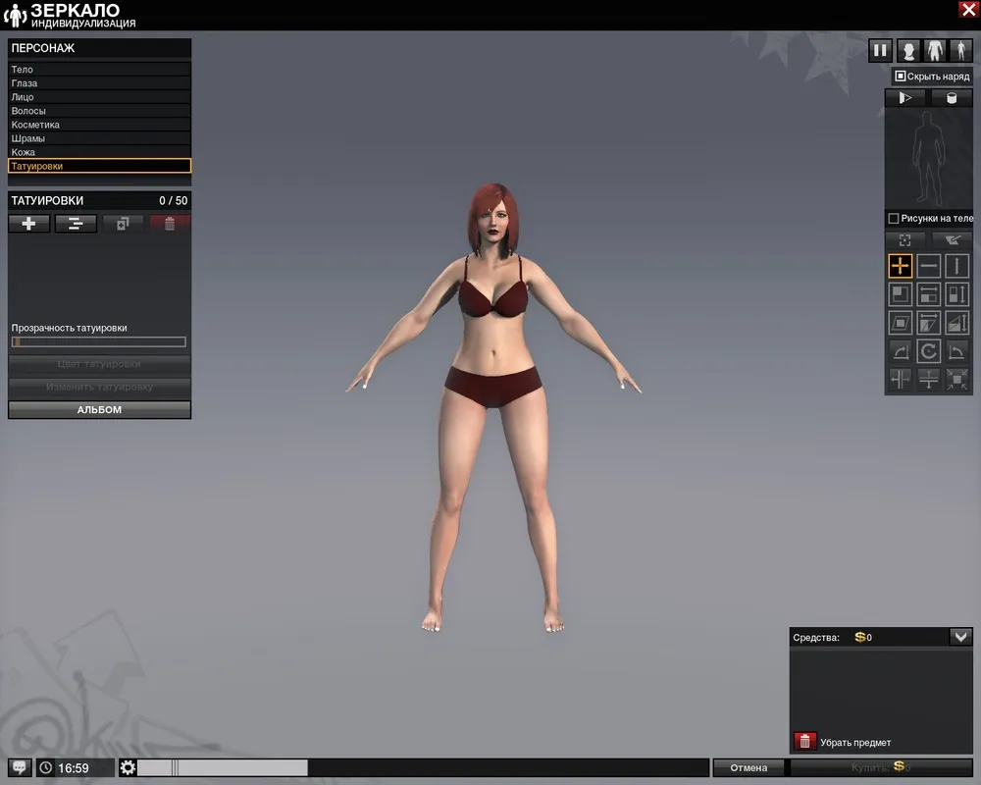981x785 pixels.
Task: Select the cylinder wrap icon
Action: 952,98
